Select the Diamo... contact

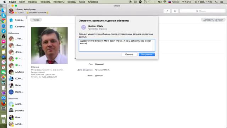coord(16,92)
